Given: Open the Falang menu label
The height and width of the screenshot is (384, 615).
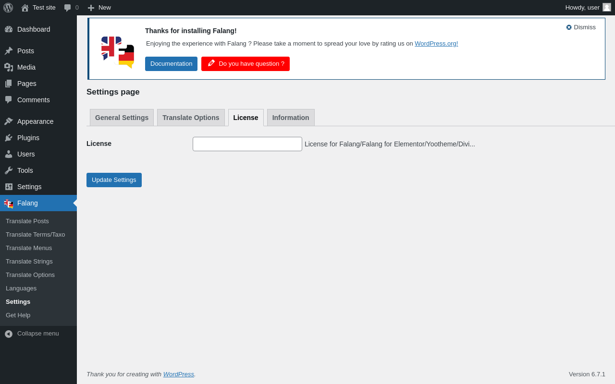Looking at the screenshot, I should [27, 203].
